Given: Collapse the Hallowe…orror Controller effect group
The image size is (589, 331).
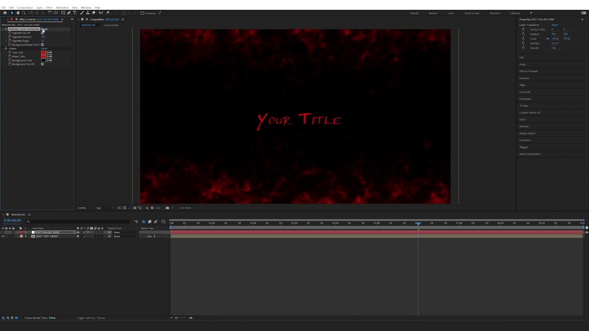Looking at the screenshot, I should [x=3, y=29].
